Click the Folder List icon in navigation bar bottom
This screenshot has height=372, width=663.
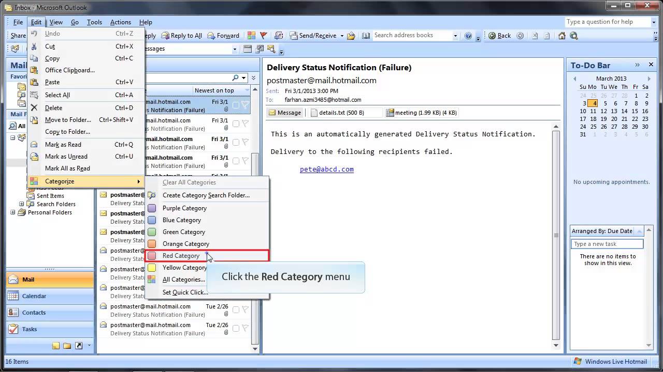(x=67, y=346)
